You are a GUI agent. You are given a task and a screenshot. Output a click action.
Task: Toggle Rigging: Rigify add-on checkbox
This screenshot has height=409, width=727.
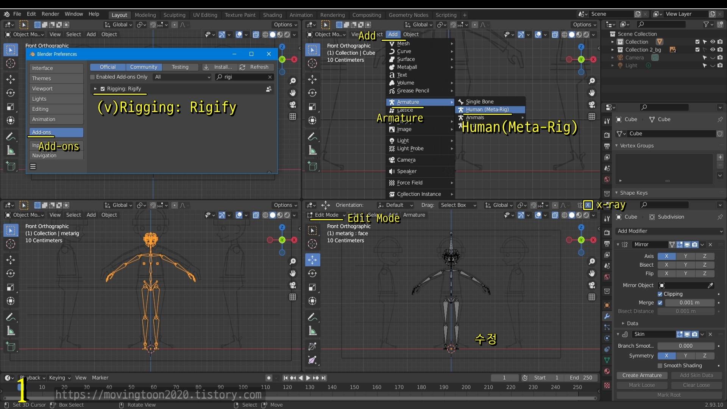103,89
